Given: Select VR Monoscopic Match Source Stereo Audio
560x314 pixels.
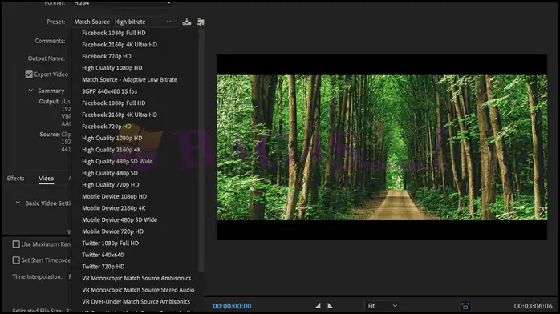Looking at the screenshot, I should tap(138, 290).
